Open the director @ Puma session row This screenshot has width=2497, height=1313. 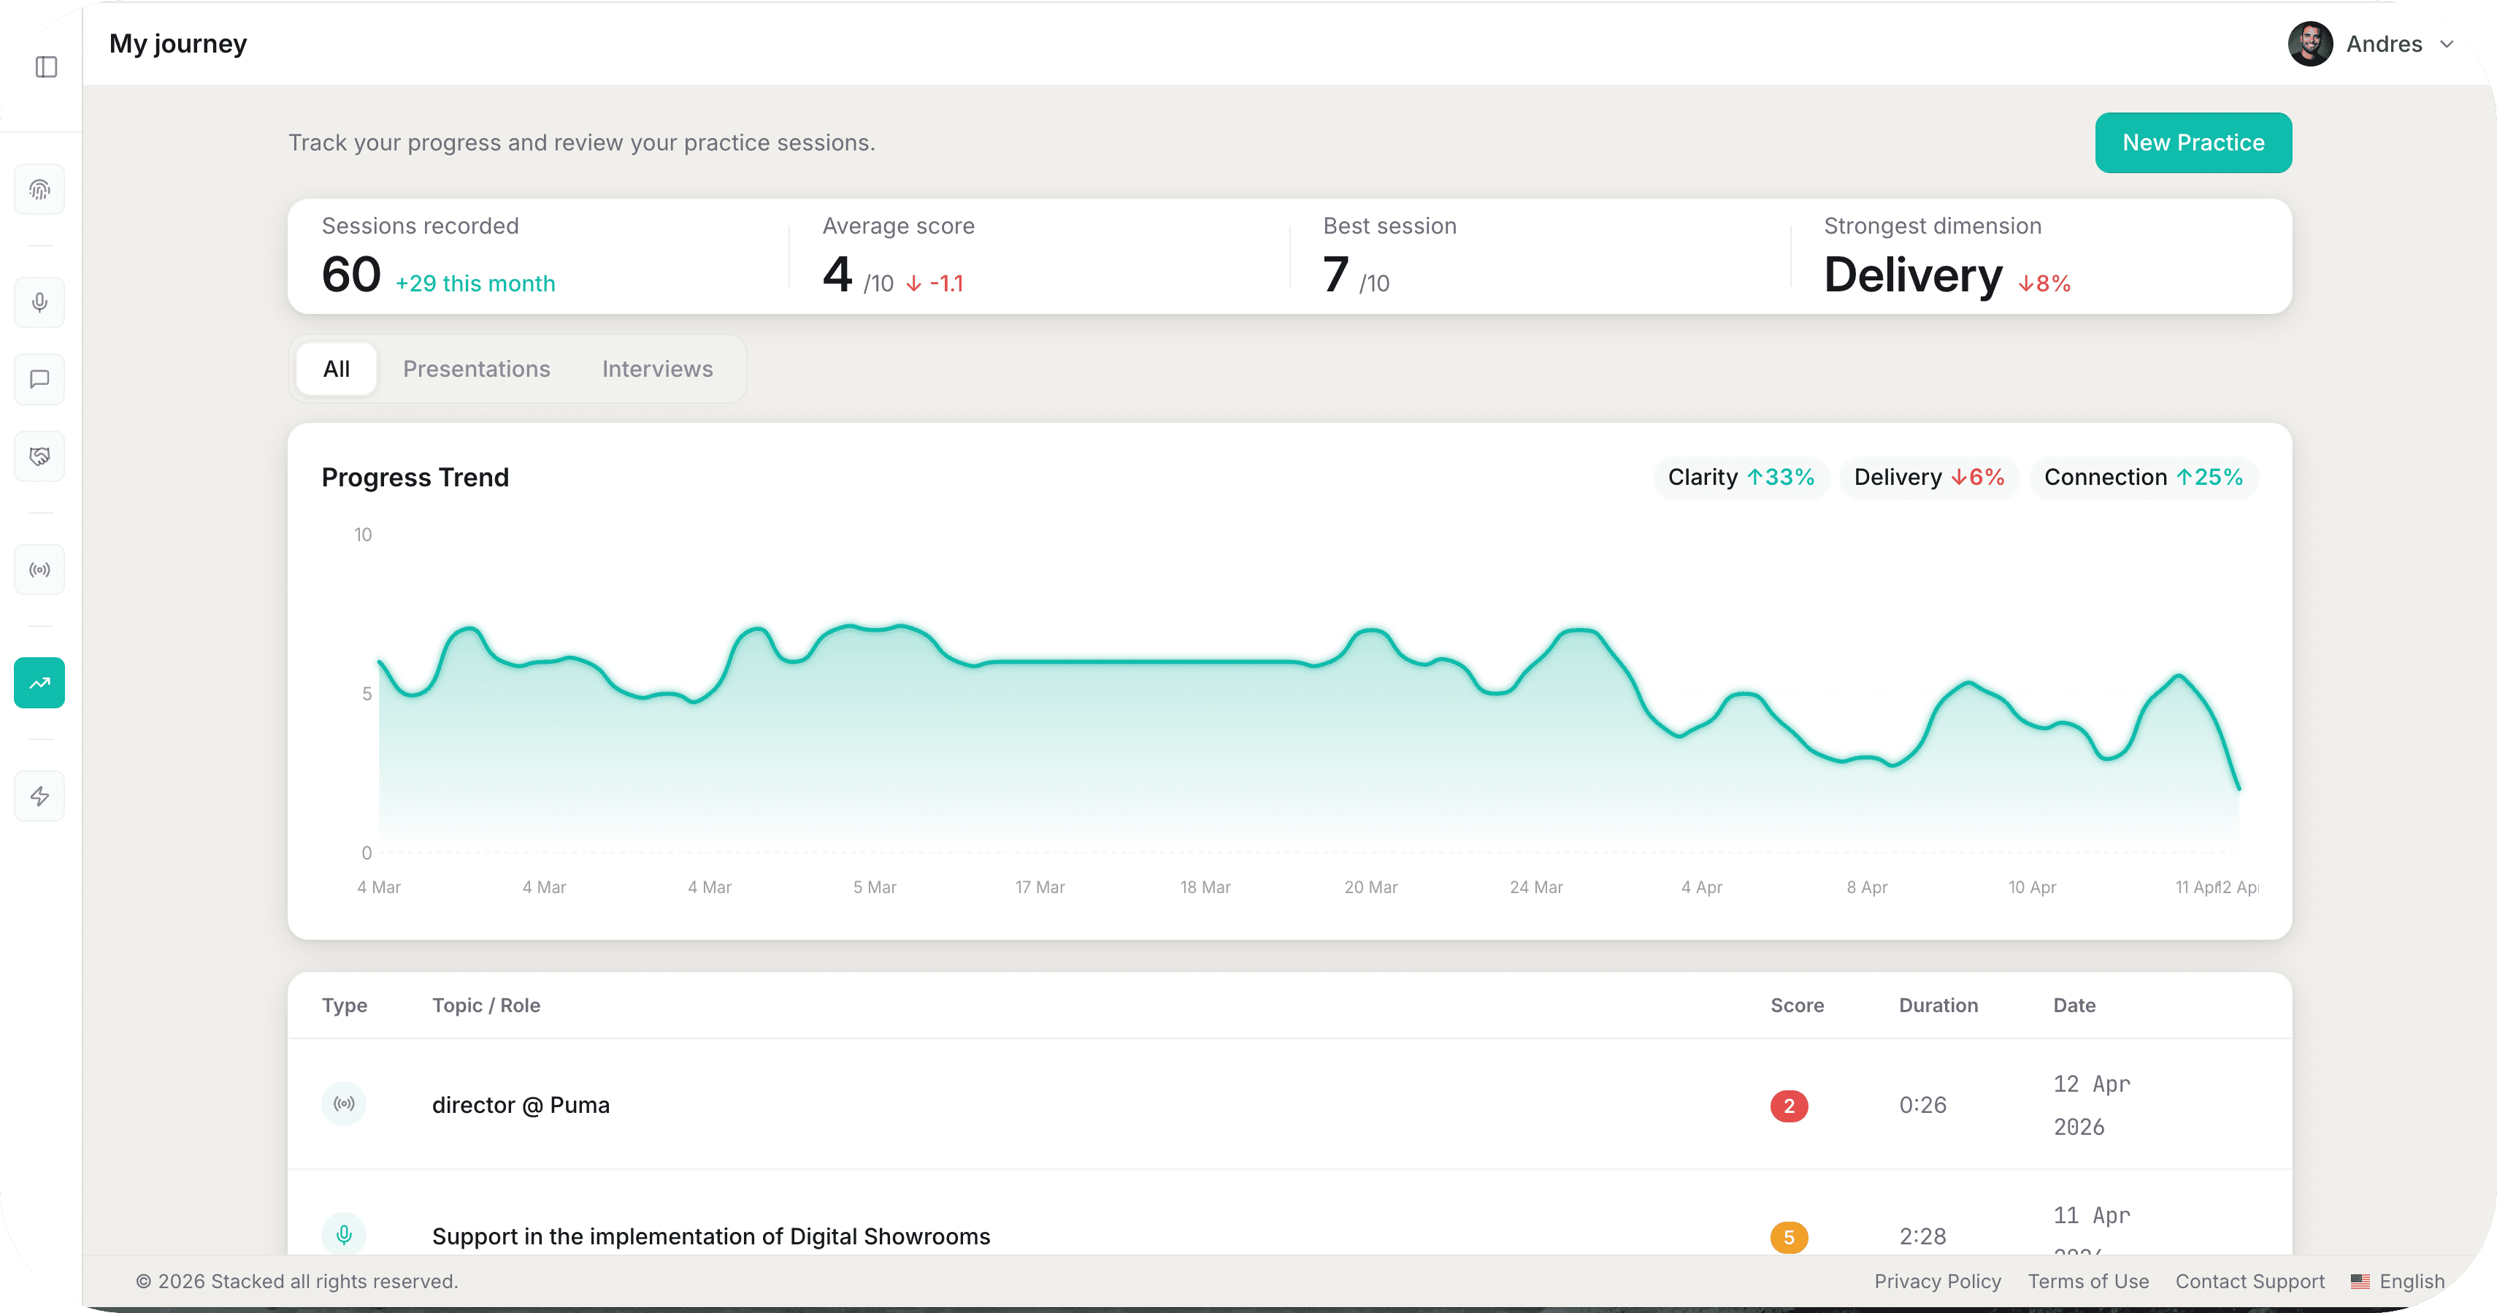[x=521, y=1106]
